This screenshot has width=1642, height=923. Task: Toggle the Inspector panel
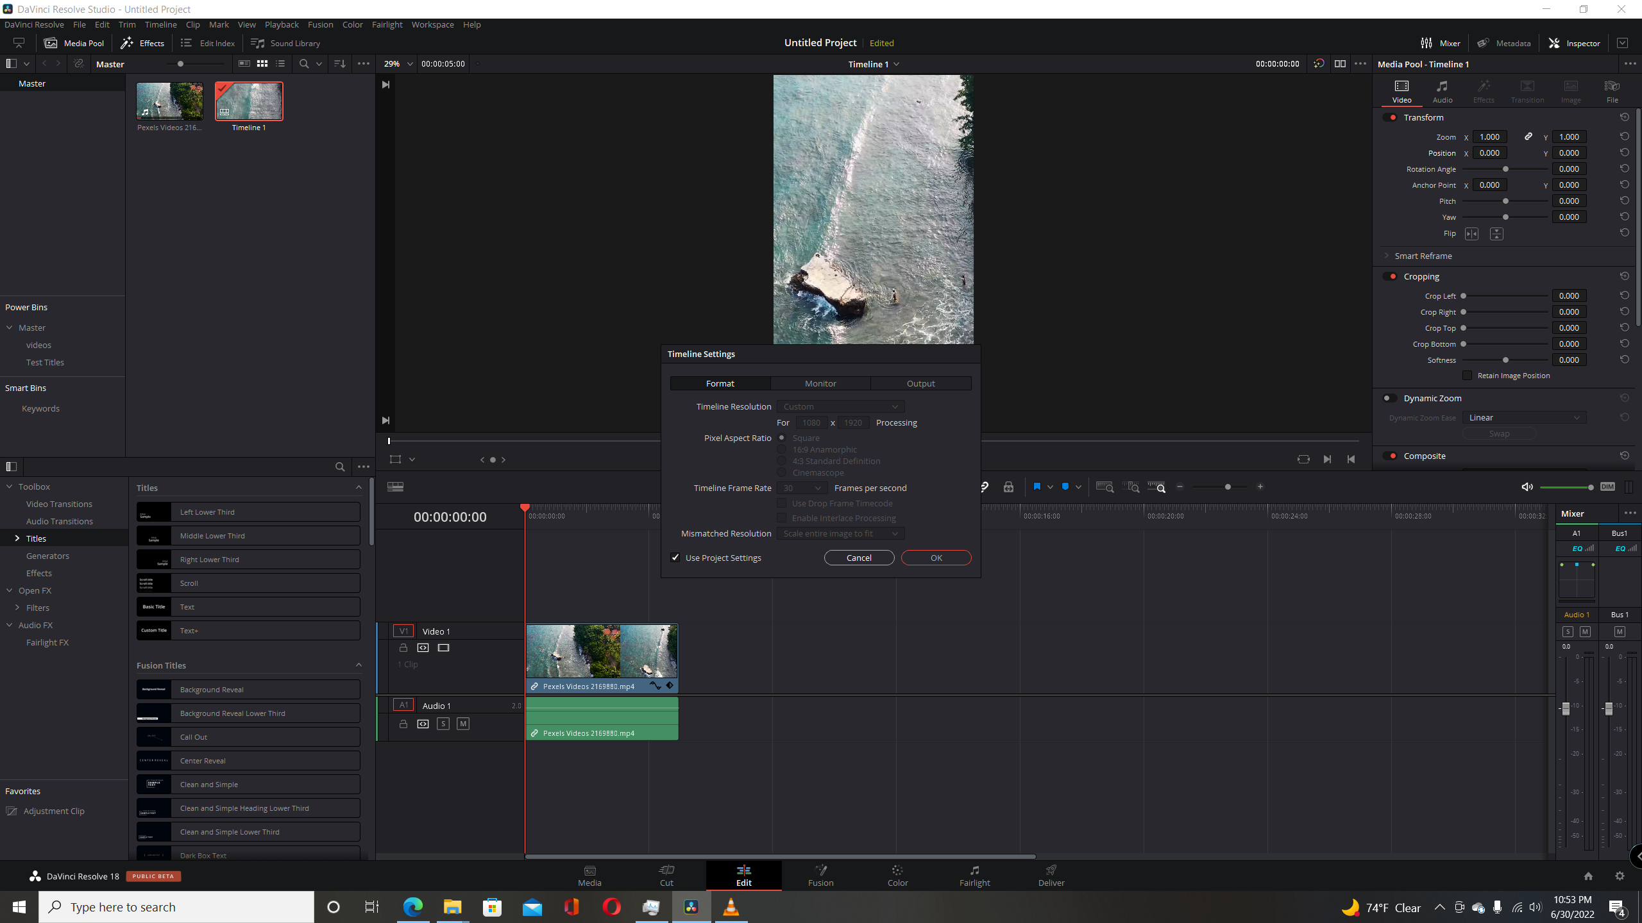pos(1575,43)
